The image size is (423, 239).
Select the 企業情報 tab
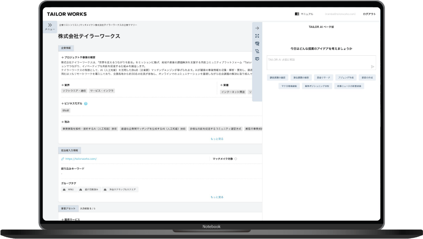click(66, 48)
